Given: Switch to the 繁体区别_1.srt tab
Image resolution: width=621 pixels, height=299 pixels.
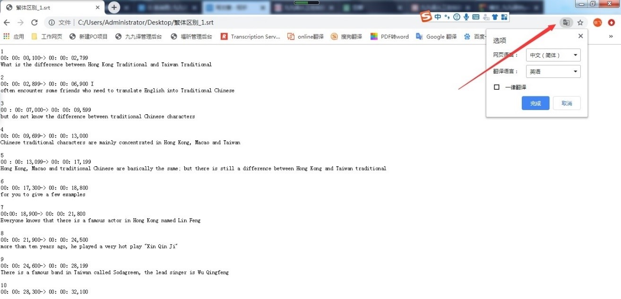Looking at the screenshot, I should (x=52, y=8).
